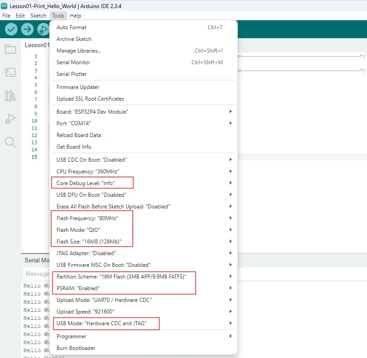The image size is (367, 358).
Task: Launch Serial Plotter from the menu
Action: tap(143, 74)
